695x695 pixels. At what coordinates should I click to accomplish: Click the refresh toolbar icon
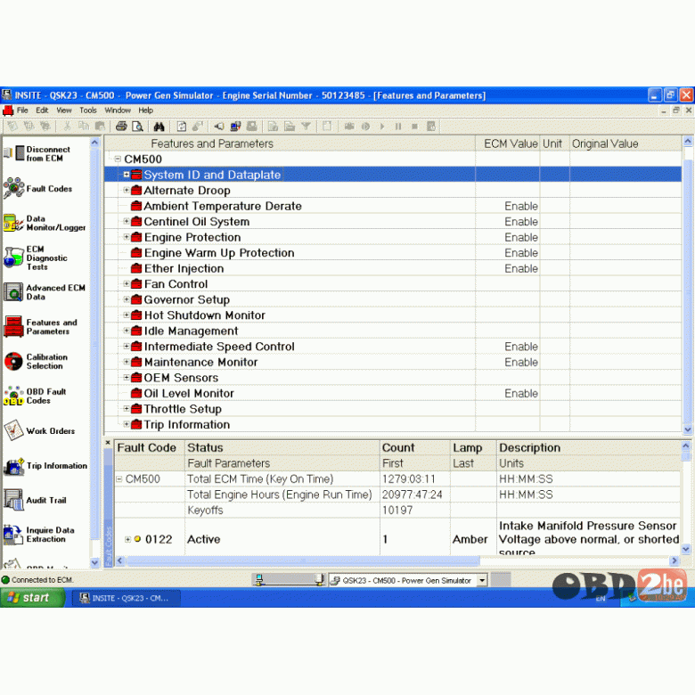tap(181, 127)
